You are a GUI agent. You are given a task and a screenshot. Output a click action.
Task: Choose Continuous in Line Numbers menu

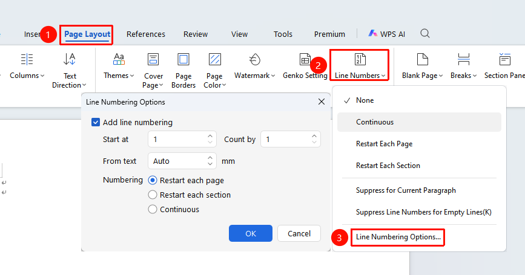click(419, 122)
